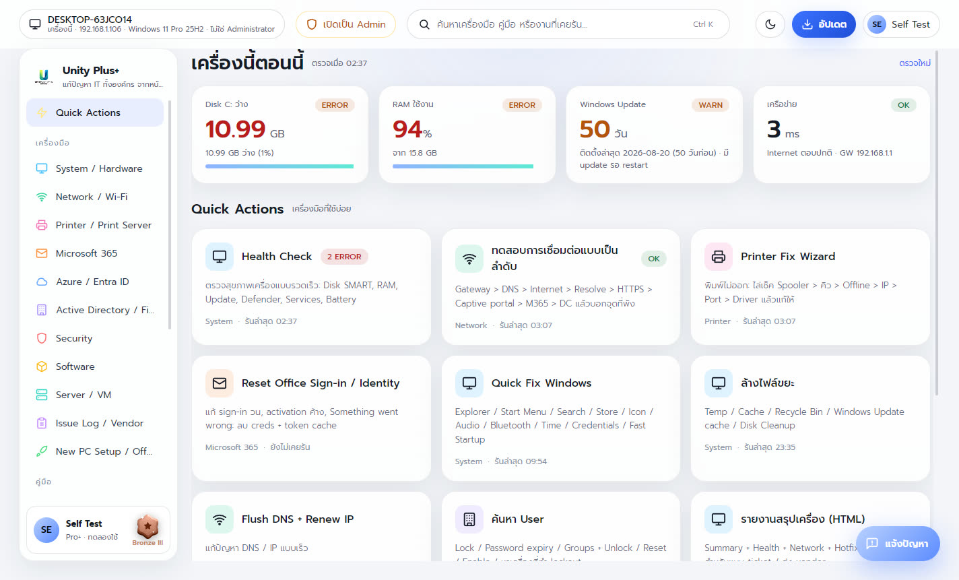The width and height of the screenshot is (959, 580).
Task: Click the Software box icon
Action: tap(42, 366)
